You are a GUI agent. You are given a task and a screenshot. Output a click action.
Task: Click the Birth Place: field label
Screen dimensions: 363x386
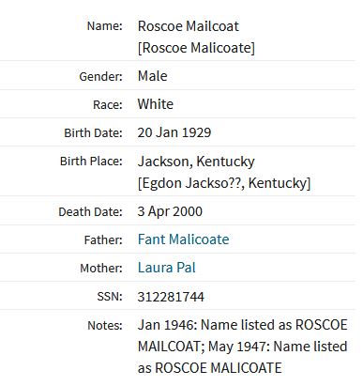pos(91,162)
